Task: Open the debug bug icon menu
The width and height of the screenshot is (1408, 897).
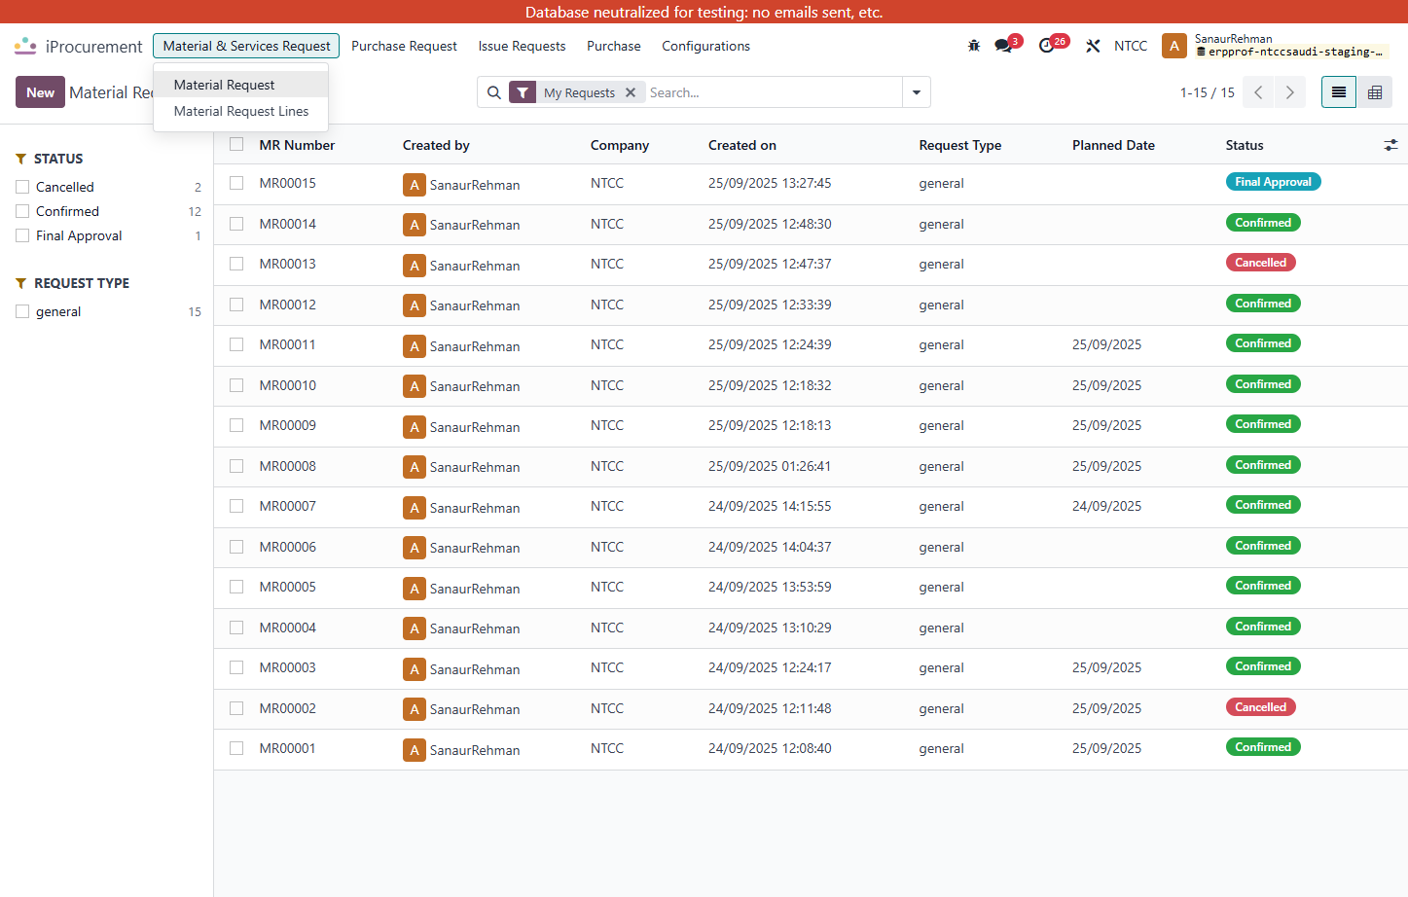Action: [x=974, y=46]
